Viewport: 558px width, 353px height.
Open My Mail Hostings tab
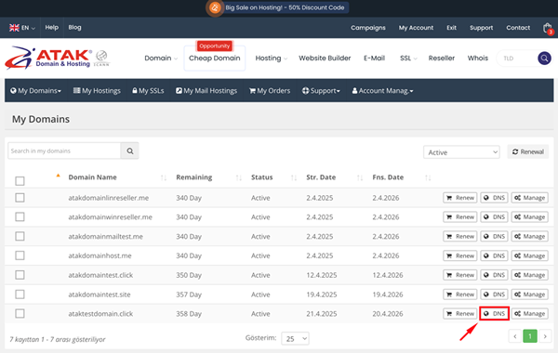tap(206, 91)
